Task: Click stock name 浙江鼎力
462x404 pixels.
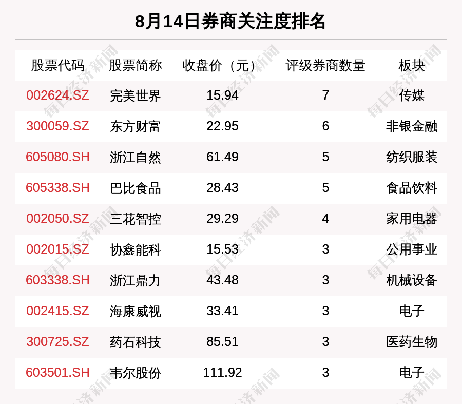Action: coord(135,280)
